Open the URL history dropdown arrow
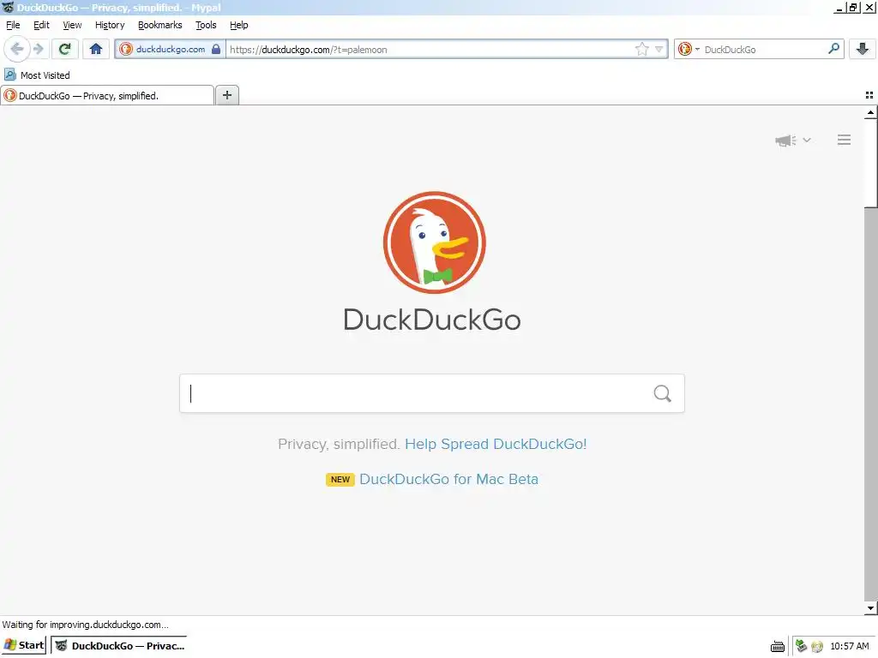 pos(659,49)
